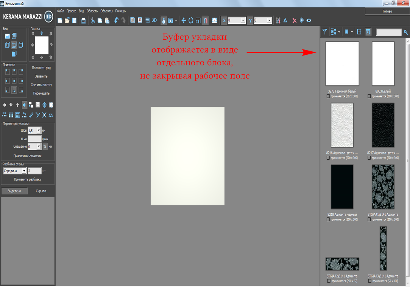Expand the Середина wall split dropdown
Screen dimensions: 410x287
click(x=24, y=171)
